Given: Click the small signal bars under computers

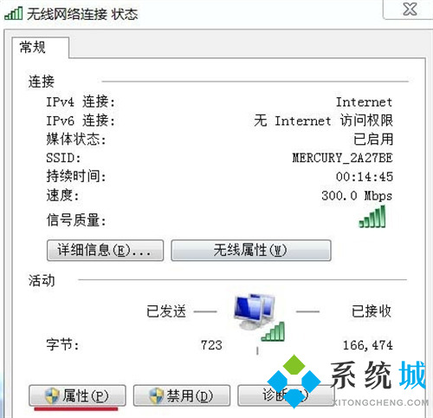Looking at the screenshot, I should coord(273,332).
